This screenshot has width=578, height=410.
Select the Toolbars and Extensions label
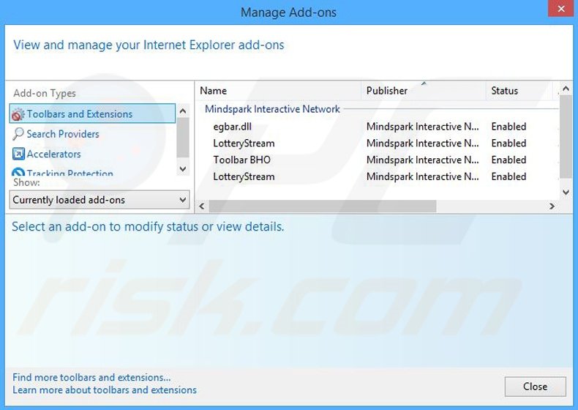[80, 114]
